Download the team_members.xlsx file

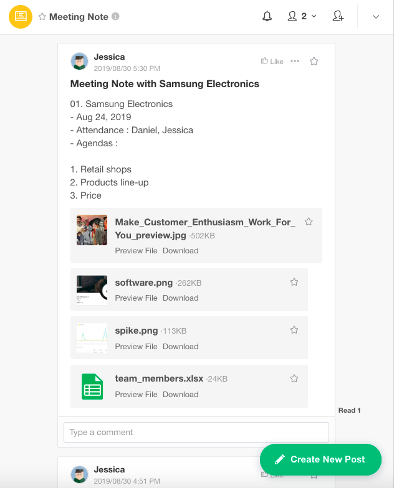[180, 395]
